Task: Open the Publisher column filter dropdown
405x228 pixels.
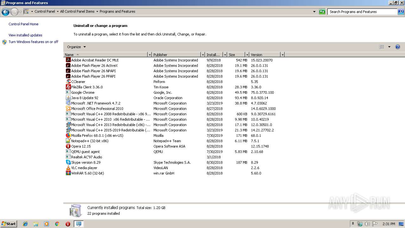Action: pos(203,55)
